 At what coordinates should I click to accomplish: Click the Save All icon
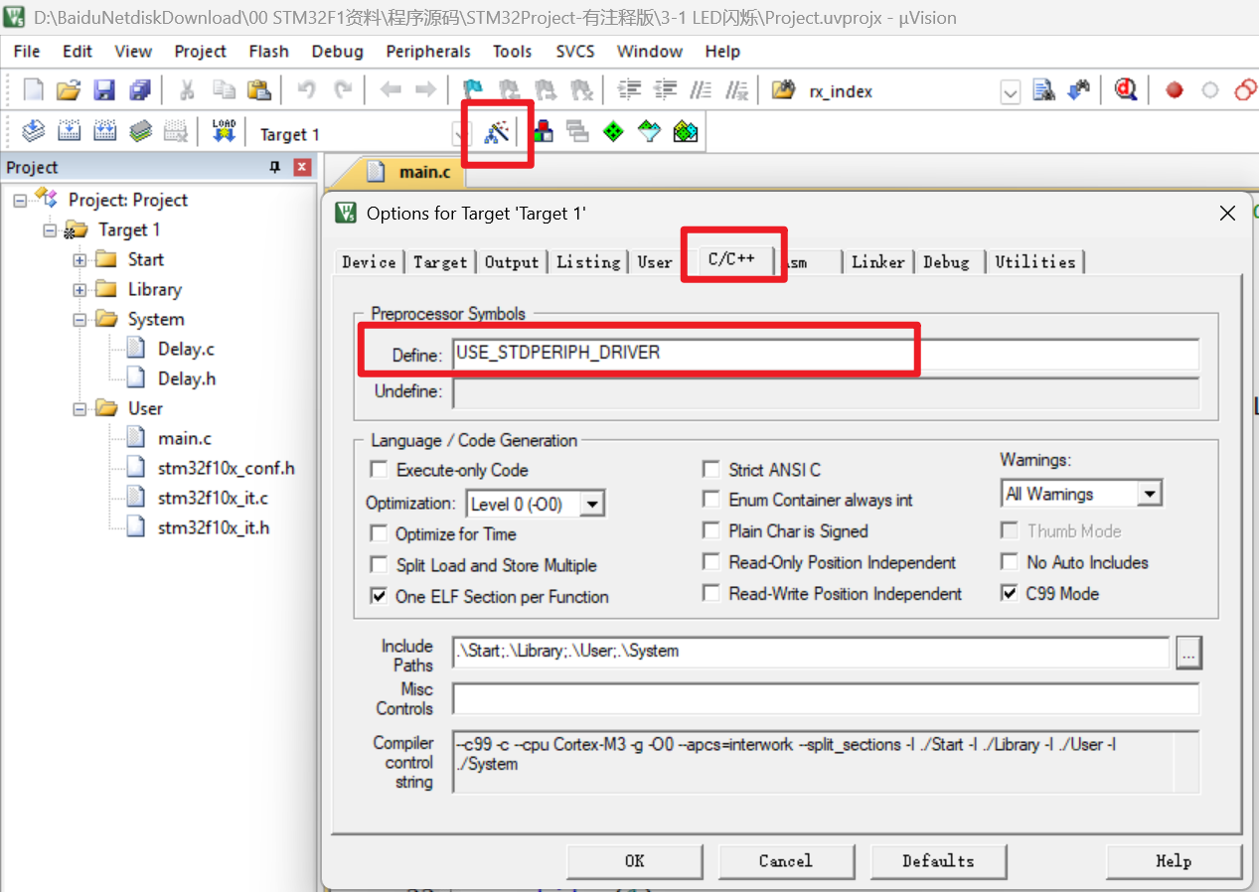tap(140, 90)
